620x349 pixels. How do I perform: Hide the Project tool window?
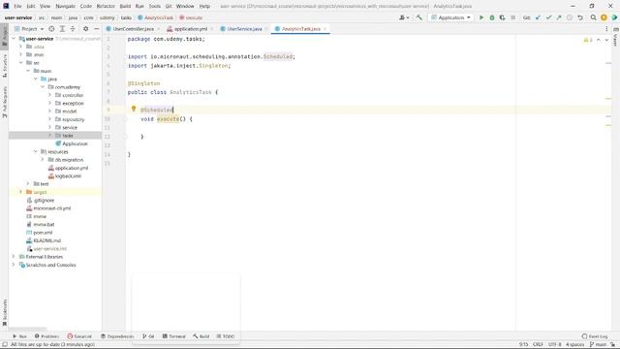[x=97, y=29]
